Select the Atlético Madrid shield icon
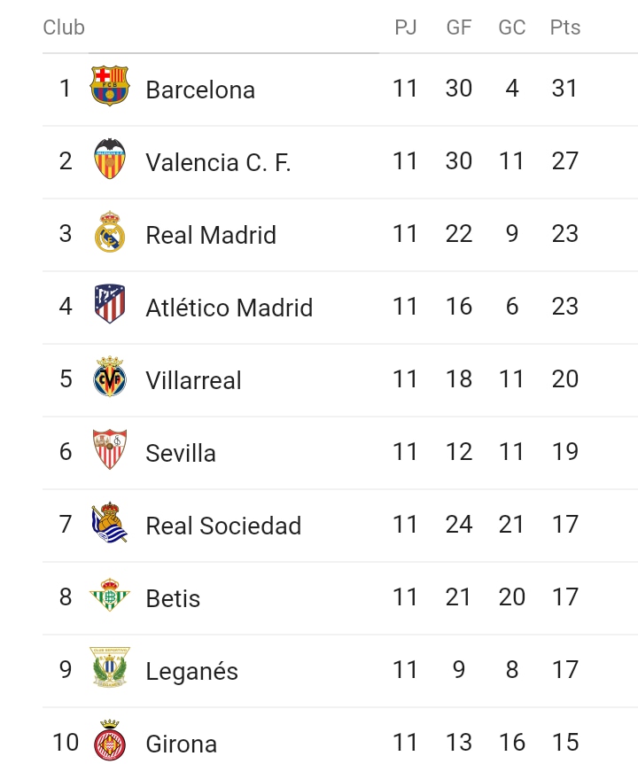Viewport: 638px width, 764px height. (x=110, y=304)
